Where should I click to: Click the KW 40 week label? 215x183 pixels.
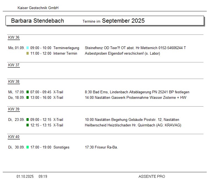(14, 137)
